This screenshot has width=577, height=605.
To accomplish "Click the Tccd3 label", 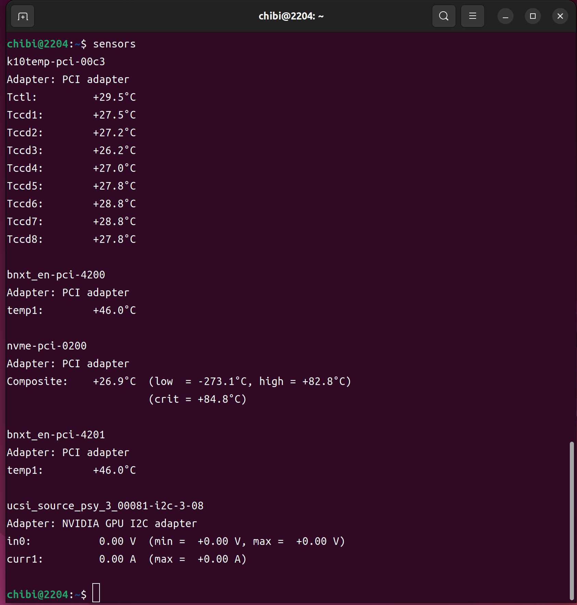I will point(25,151).
